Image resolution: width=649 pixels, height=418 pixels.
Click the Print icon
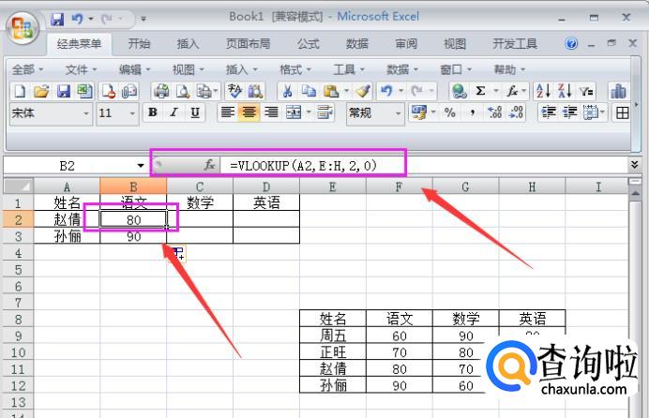[161, 91]
